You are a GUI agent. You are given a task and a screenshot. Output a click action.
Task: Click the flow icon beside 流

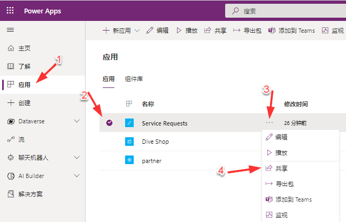tap(11, 139)
